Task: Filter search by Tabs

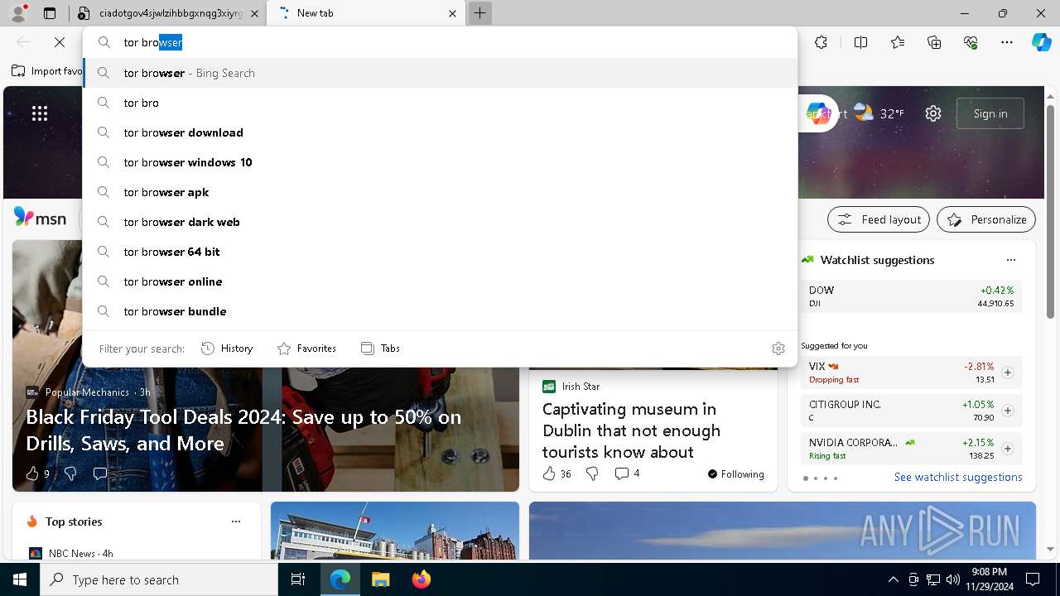Action: (x=380, y=348)
